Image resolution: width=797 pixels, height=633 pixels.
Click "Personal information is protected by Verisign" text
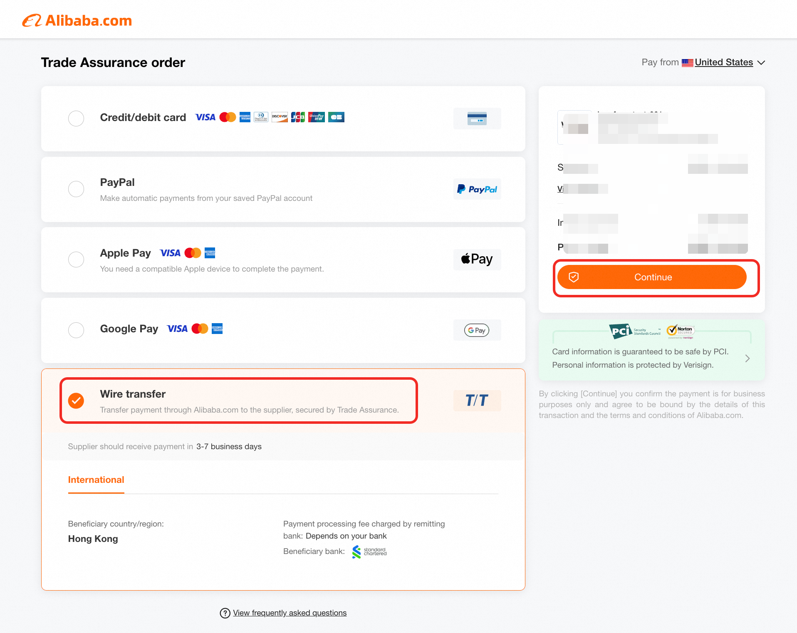[633, 365]
